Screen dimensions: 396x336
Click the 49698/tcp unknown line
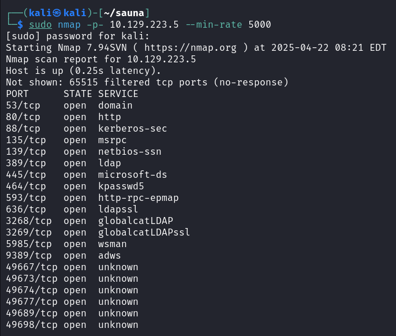tap(72, 325)
